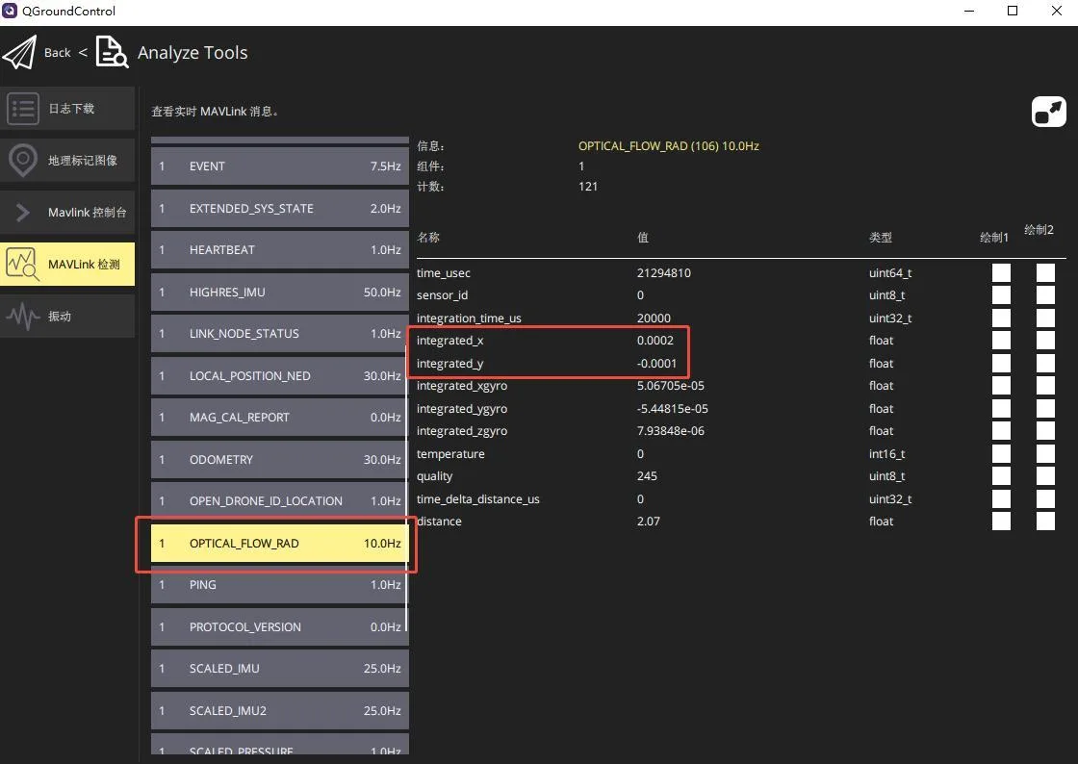The image size is (1078, 764).
Task: Select the LOCAL_POSITION_NED message row
Action: click(280, 376)
